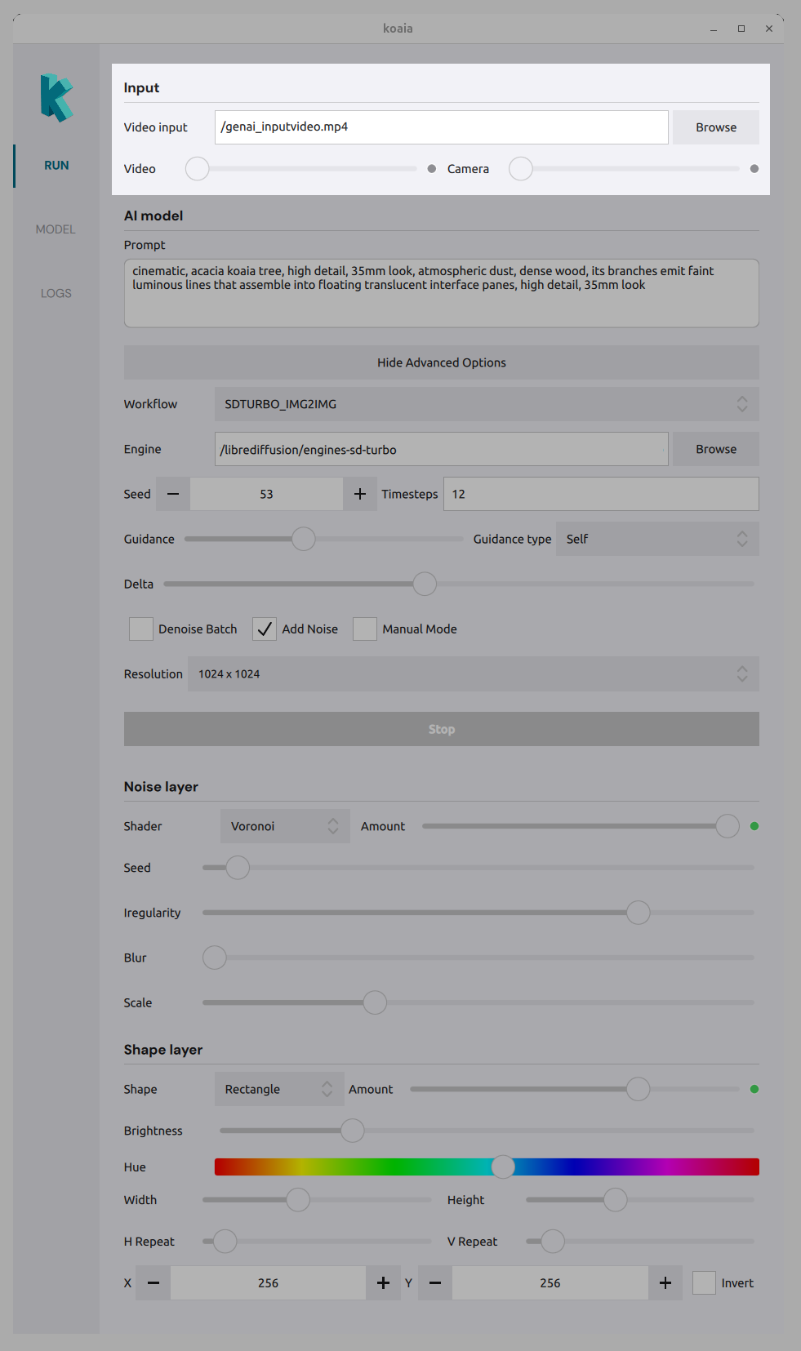Screen dimensions: 801x1351
Task: Click the plus icon for X position
Action: [383, 1283]
